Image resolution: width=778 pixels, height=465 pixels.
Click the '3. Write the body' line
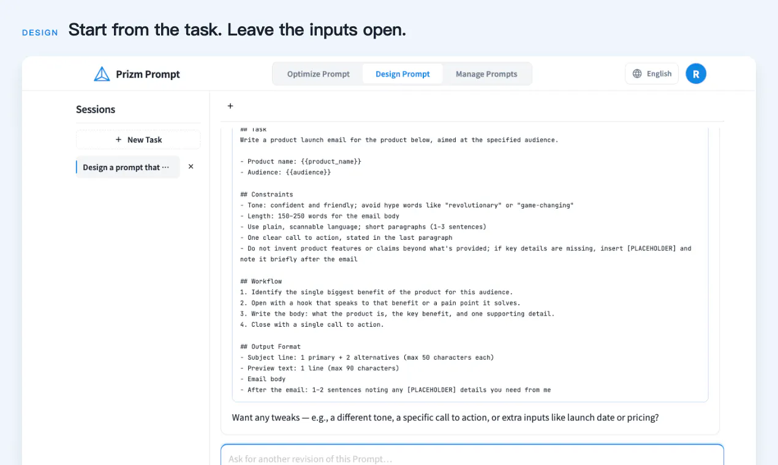pyautogui.click(x=398, y=314)
